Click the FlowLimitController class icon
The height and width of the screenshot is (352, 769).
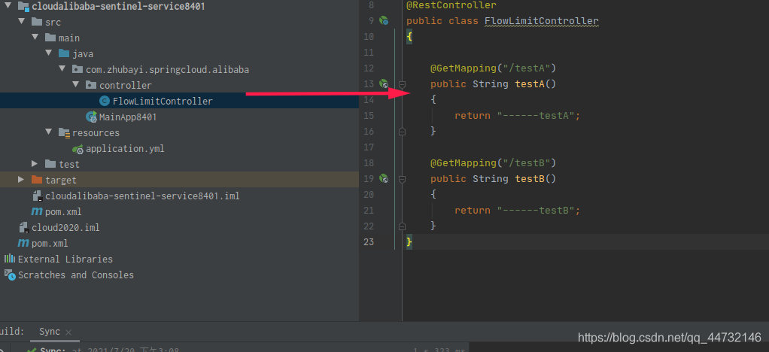point(105,101)
